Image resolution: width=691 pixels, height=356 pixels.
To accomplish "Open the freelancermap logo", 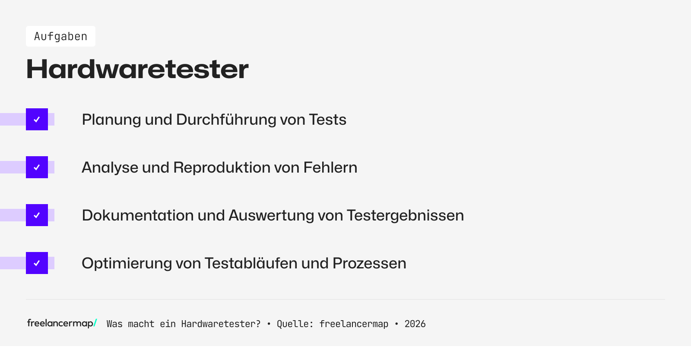I will [60, 323].
